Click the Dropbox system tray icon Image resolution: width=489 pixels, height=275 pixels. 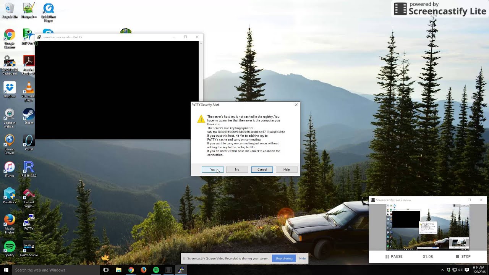coord(449,270)
